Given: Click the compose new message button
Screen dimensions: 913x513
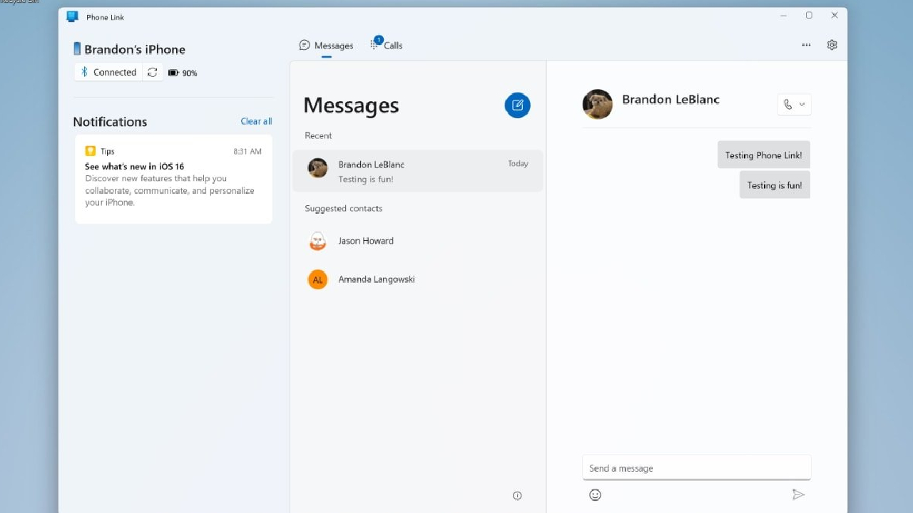Looking at the screenshot, I should tap(517, 105).
